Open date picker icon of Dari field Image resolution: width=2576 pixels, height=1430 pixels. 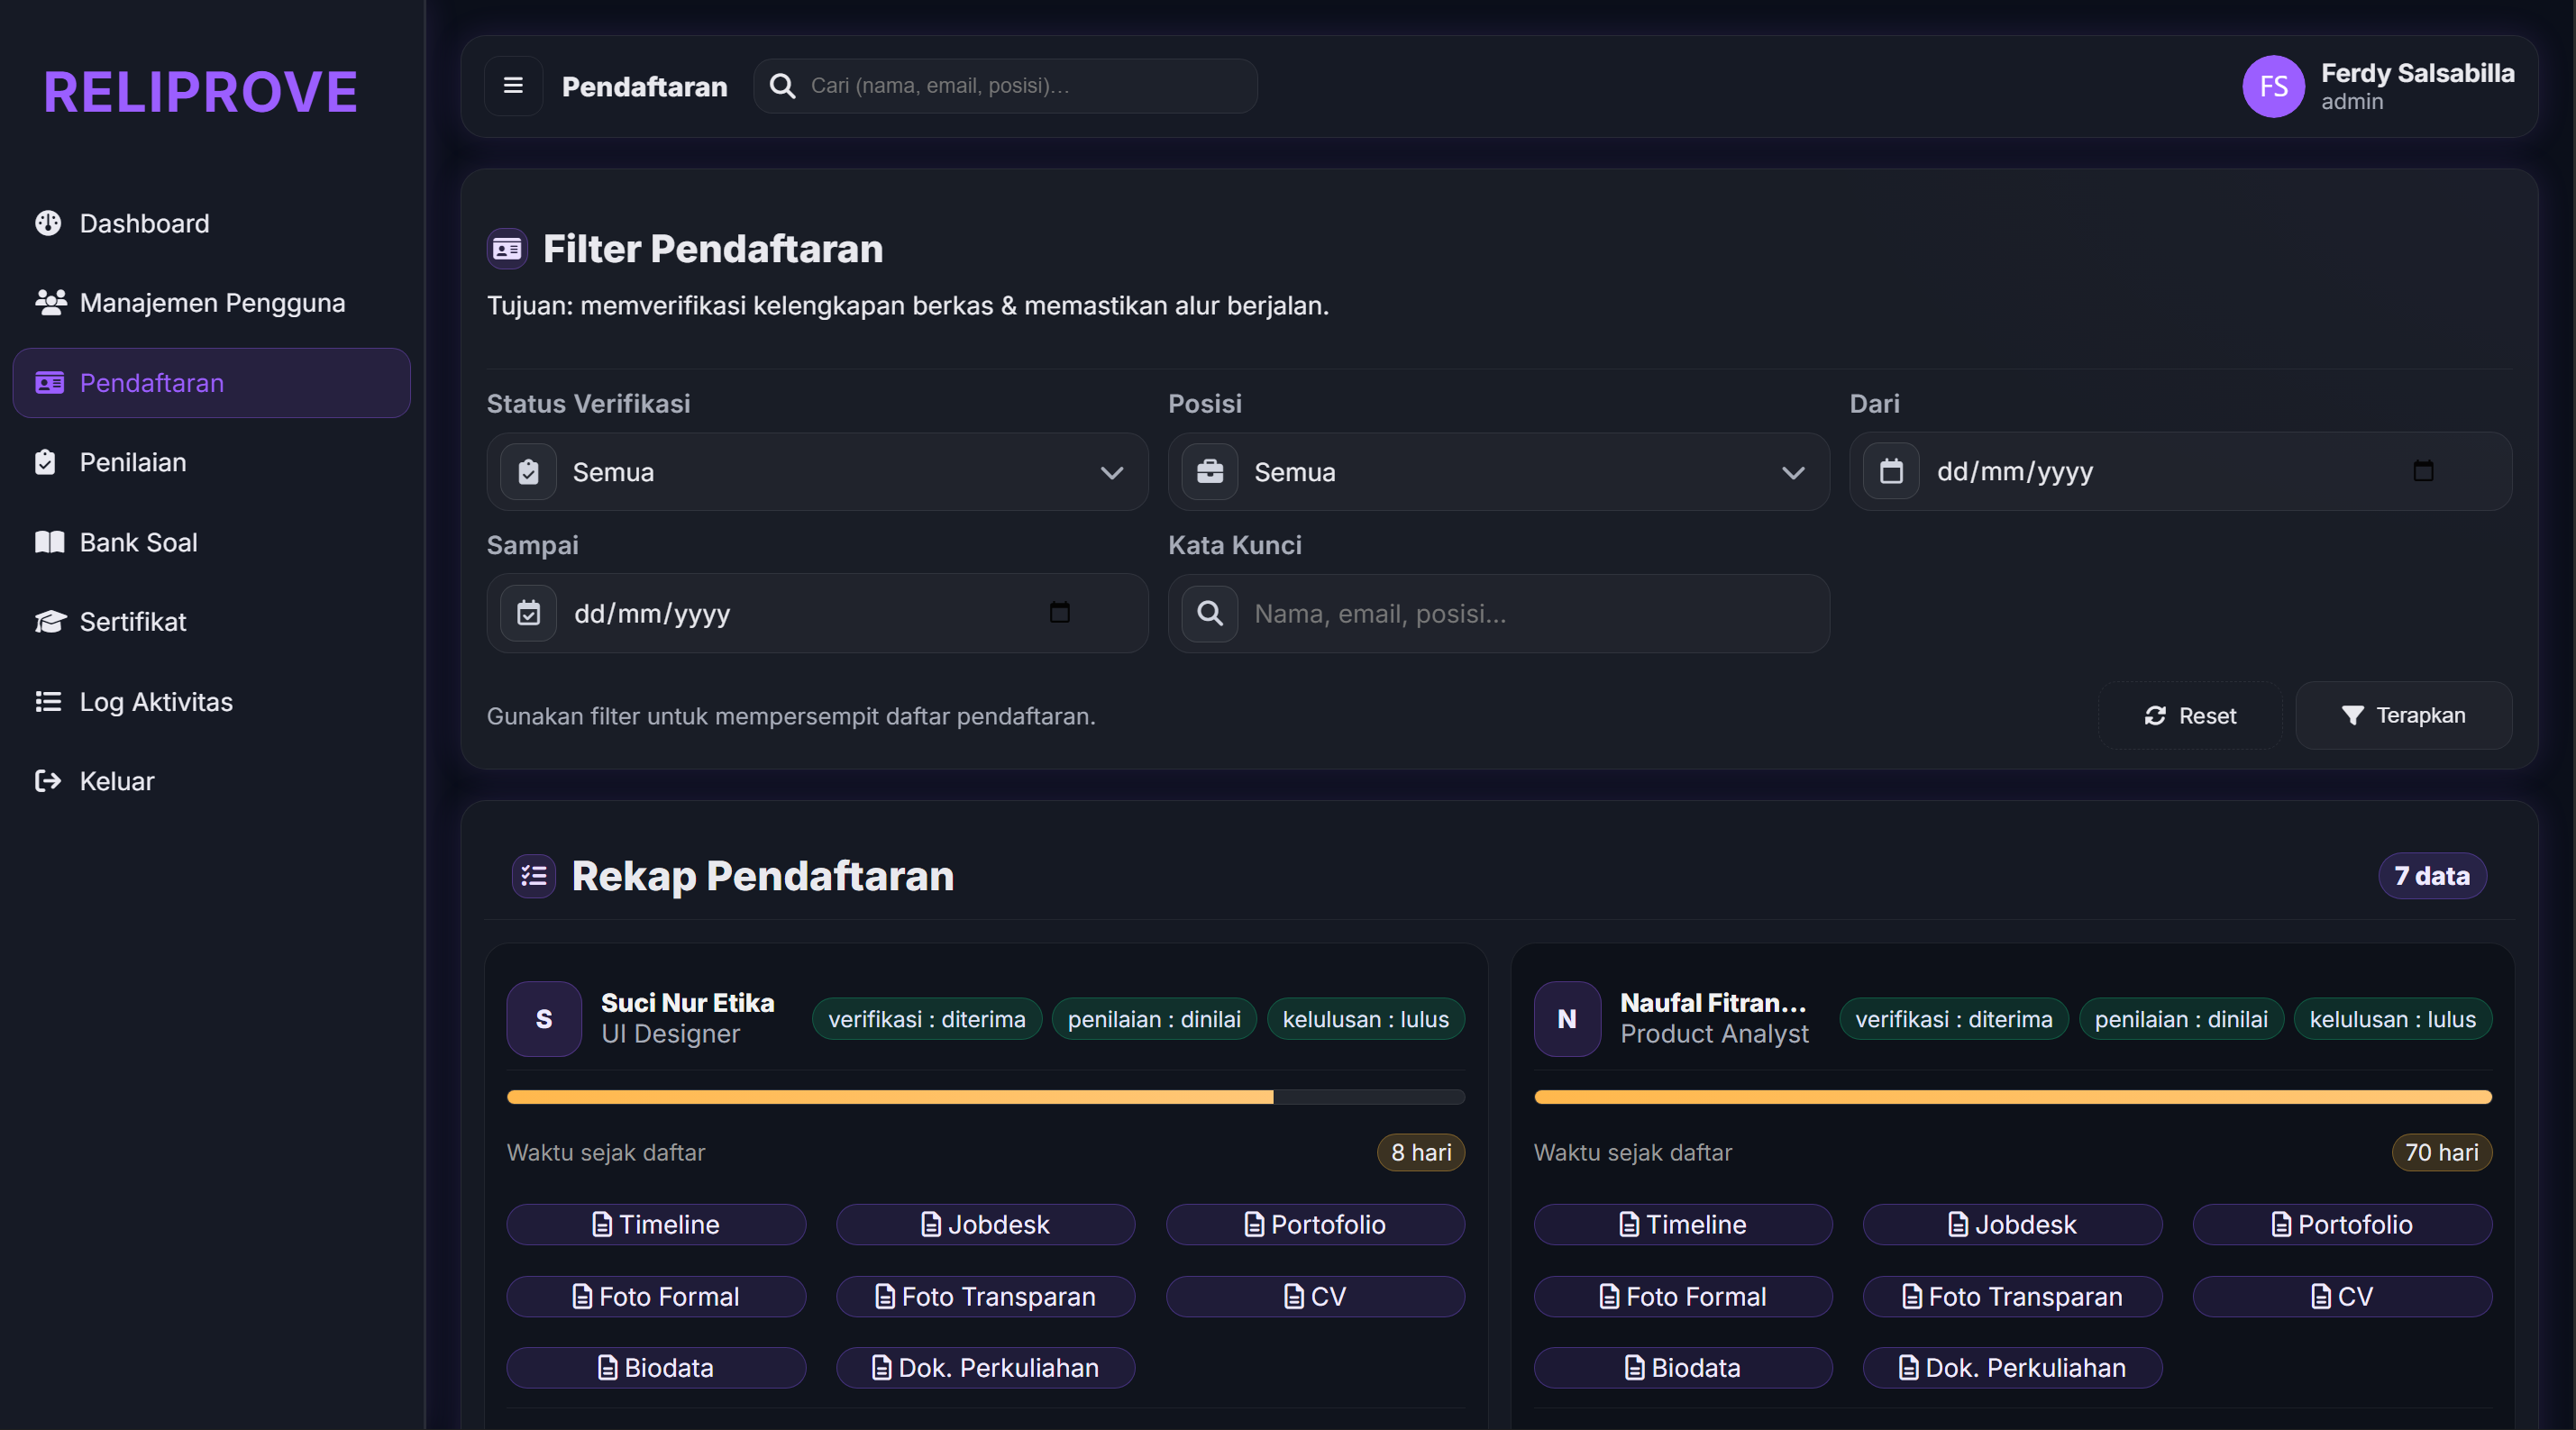[2423, 471]
